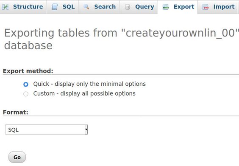Click the Import tab's red-arrow icon
The image size is (239, 166).
pos(206,7)
